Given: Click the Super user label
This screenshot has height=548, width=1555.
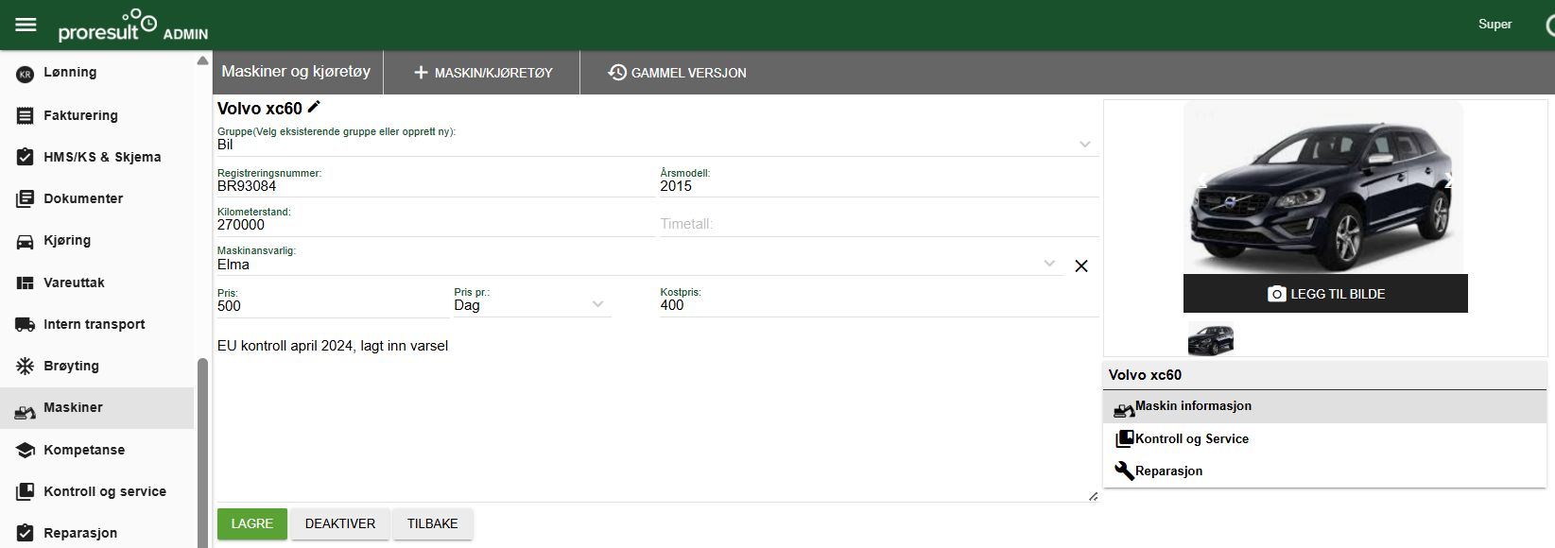Looking at the screenshot, I should (1495, 25).
